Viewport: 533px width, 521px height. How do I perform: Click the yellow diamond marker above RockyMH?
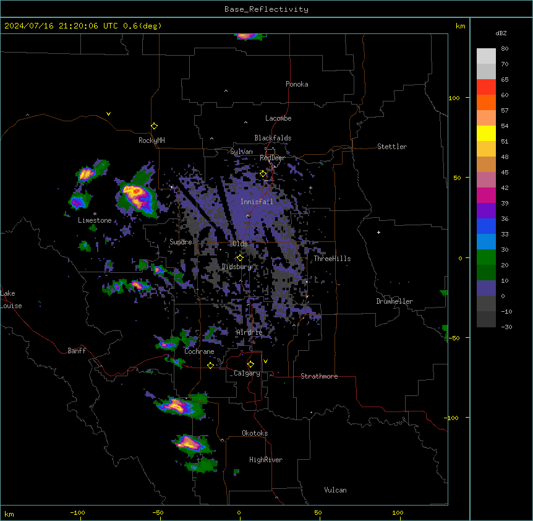click(154, 126)
